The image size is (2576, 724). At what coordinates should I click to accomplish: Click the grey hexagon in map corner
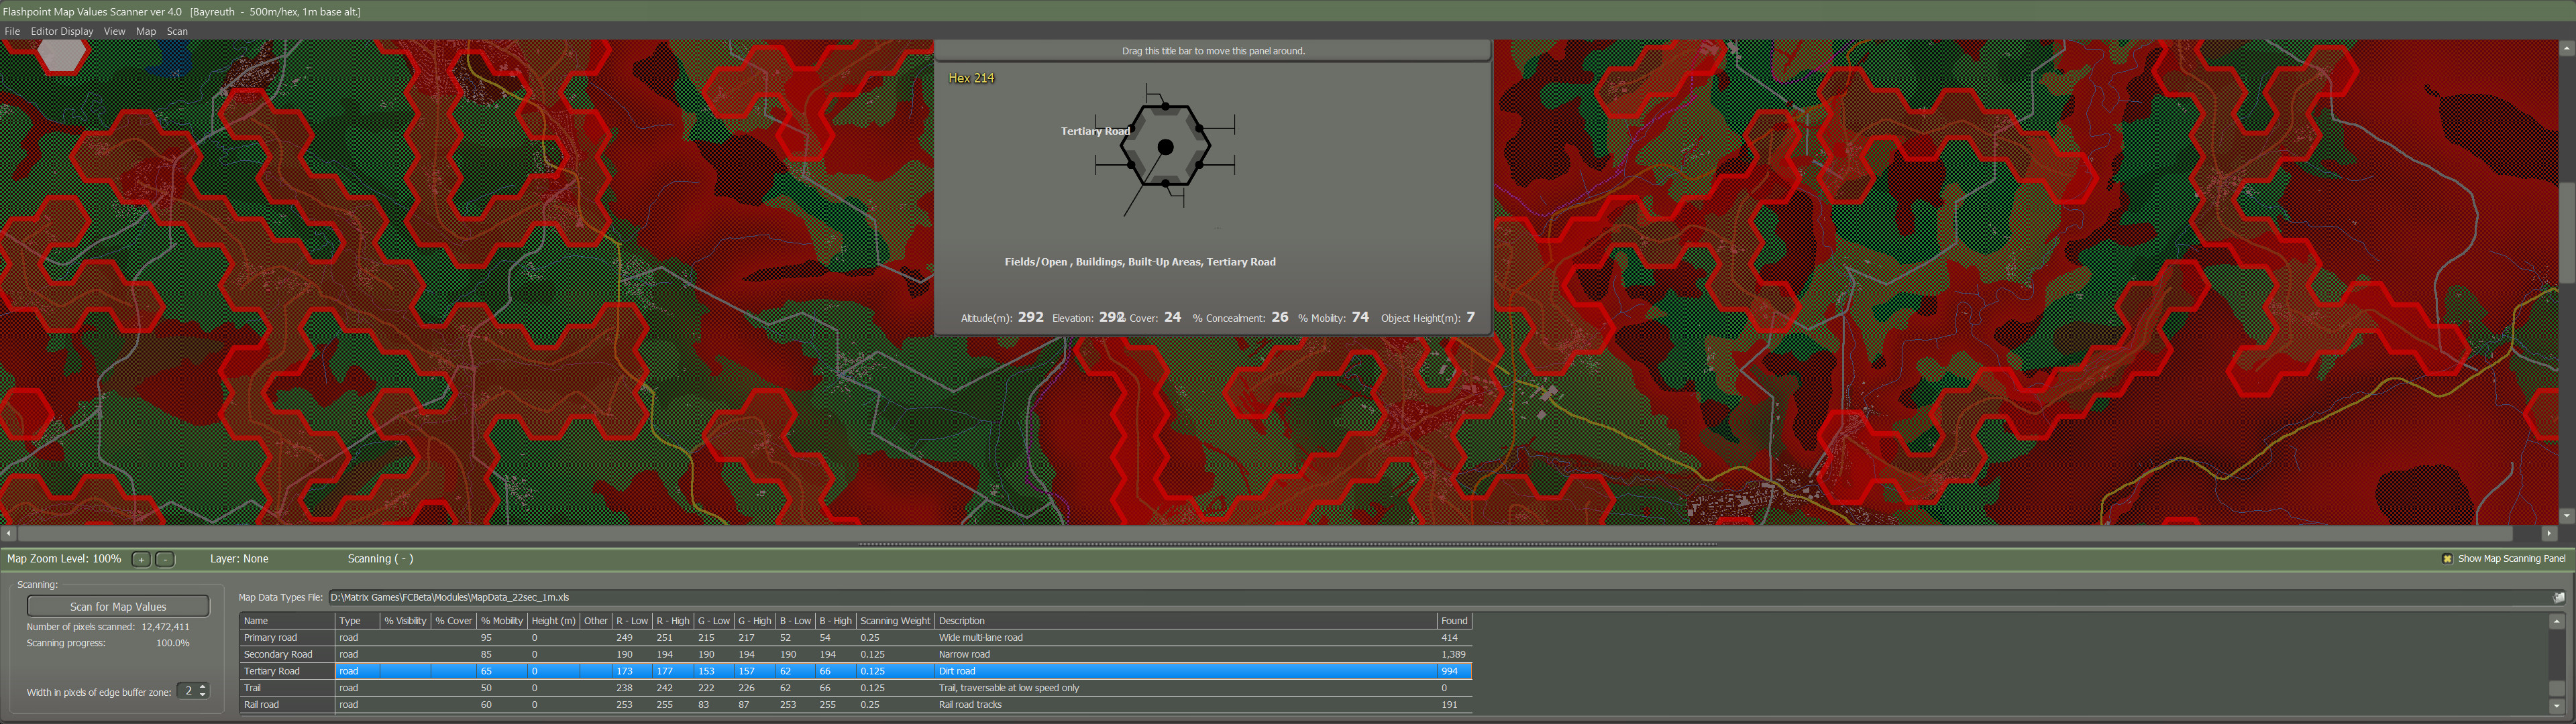pyautogui.click(x=62, y=55)
